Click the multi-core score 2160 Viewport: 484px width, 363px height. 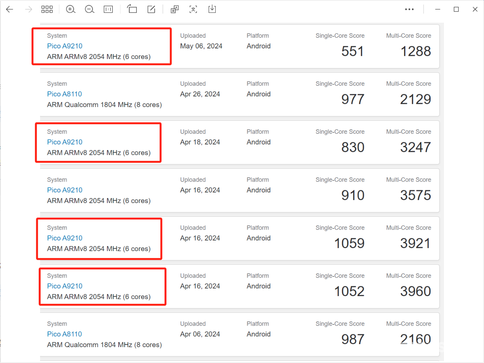tap(416, 340)
